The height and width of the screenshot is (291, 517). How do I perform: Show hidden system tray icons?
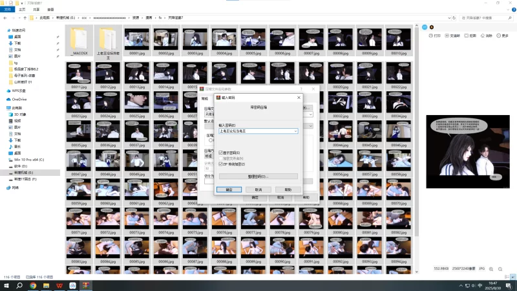click(461, 285)
